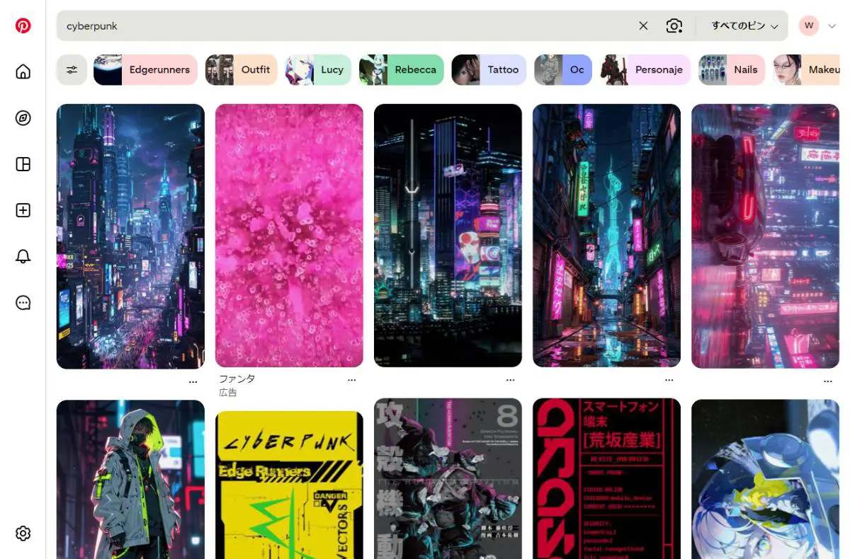The width and height of the screenshot is (850, 559).
Task: Open the boards layout icon in sidebar
Action: 23,164
